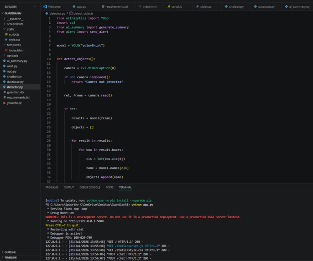Open alert.py from the explorer tree
The width and height of the screenshot is (313, 261).
[12, 66]
